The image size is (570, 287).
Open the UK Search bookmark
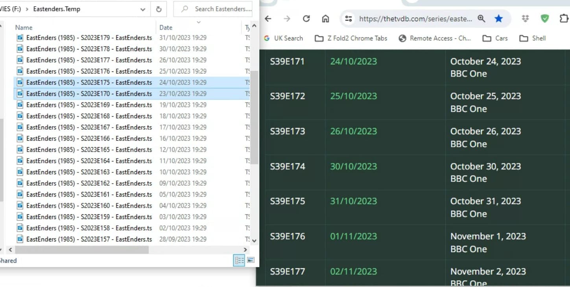(284, 38)
